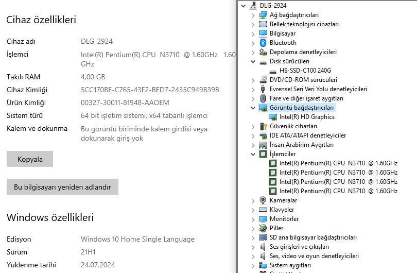Select İnsan Arabirim Aygıtları label
The width and height of the screenshot is (417, 273).
tap(301, 145)
